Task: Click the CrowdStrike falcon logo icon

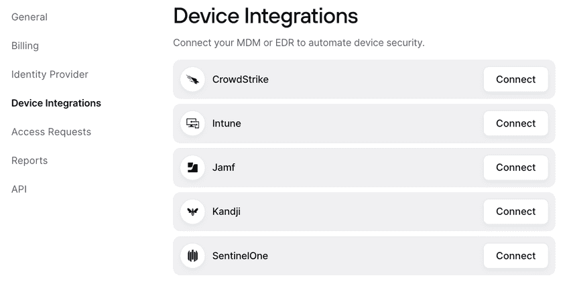Action: click(192, 80)
